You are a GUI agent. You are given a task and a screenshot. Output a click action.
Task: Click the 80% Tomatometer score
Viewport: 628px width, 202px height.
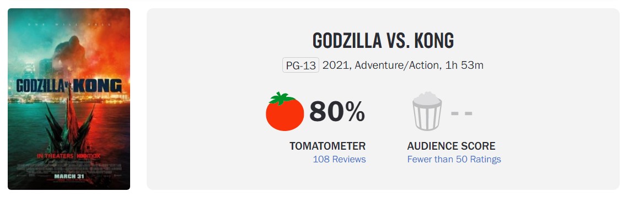337,112
